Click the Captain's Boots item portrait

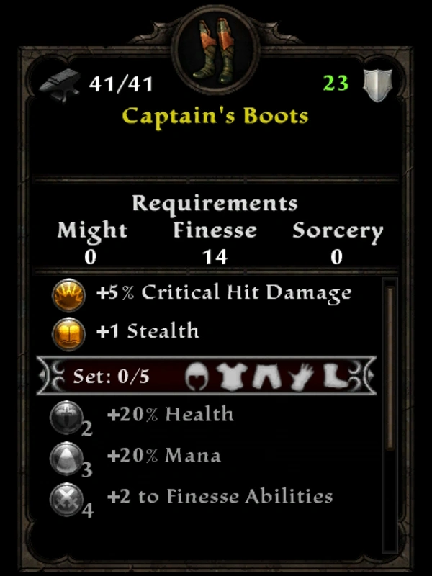click(215, 50)
